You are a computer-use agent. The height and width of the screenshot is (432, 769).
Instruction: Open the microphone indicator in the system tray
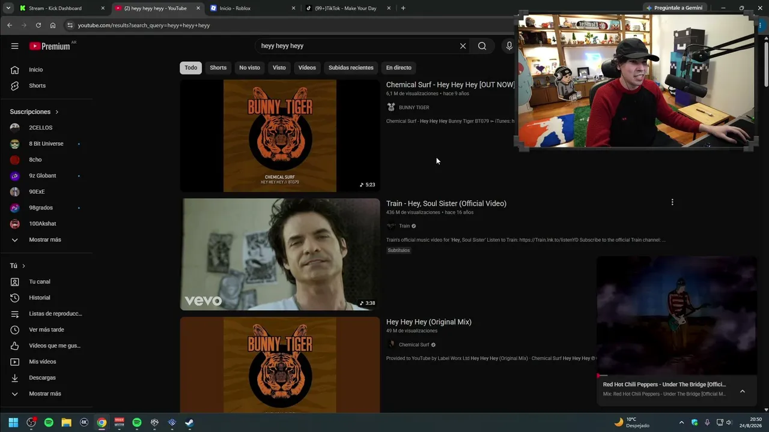tap(707, 422)
